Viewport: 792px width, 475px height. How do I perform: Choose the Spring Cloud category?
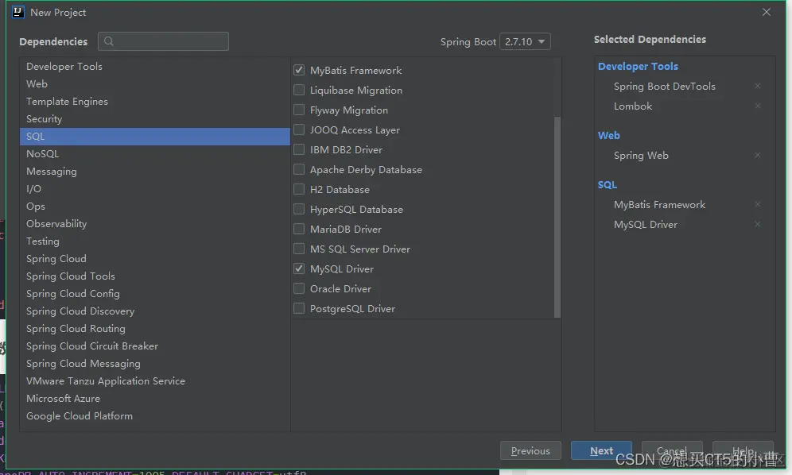pyautogui.click(x=154, y=259)
